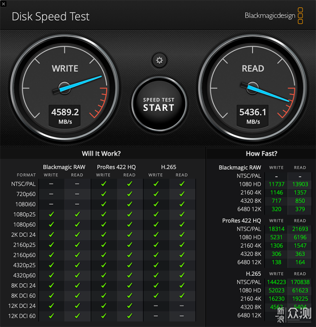Click 8K DCI 60 H.265 read checkmark
The width and height of the screenshot is (316, 327).
182,295
